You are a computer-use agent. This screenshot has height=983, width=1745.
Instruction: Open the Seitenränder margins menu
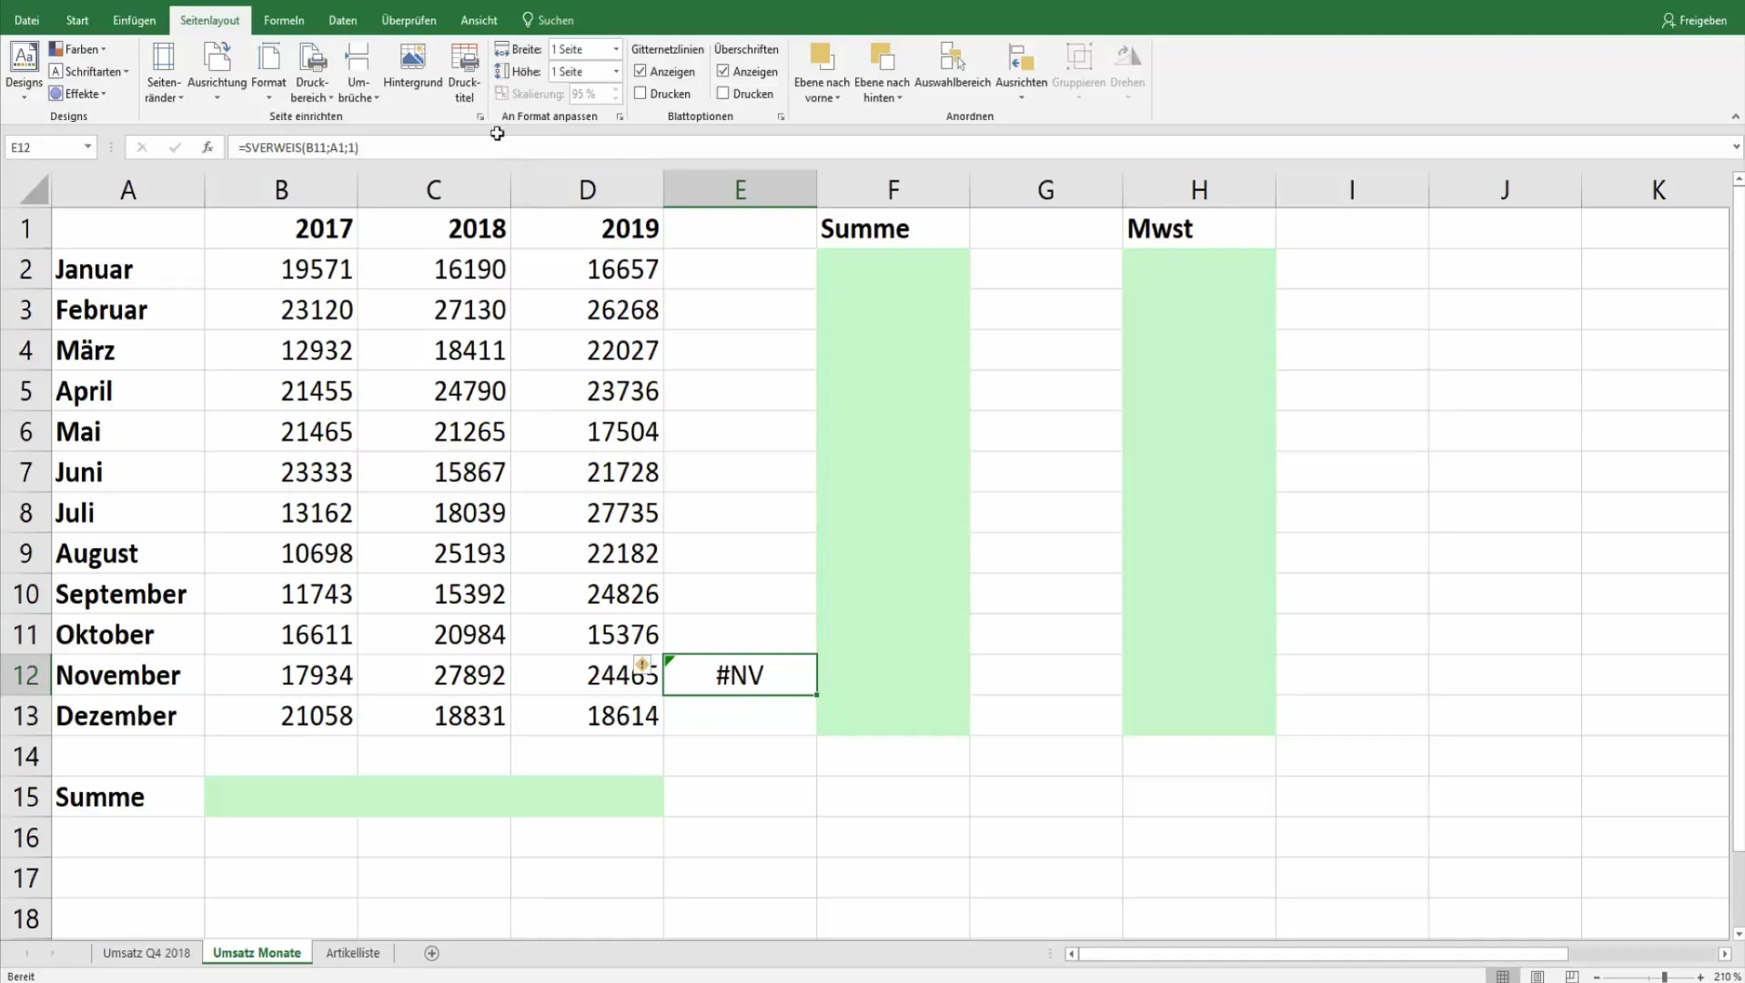pos(164,73)
